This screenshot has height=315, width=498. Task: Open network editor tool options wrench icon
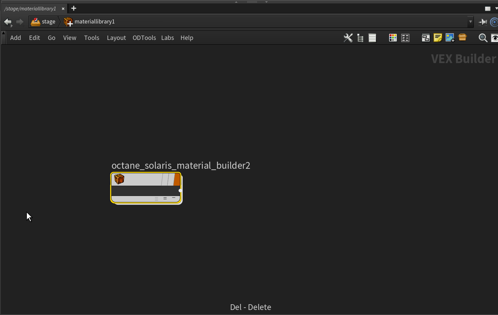pyautogui.click(x=348, y=38)
